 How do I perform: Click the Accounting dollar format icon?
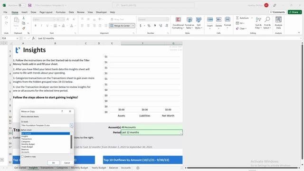141,26
